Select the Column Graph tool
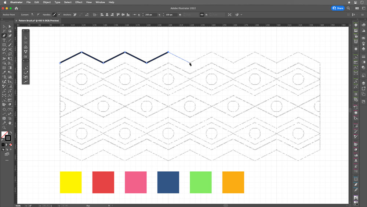 (x=10, y=77)
